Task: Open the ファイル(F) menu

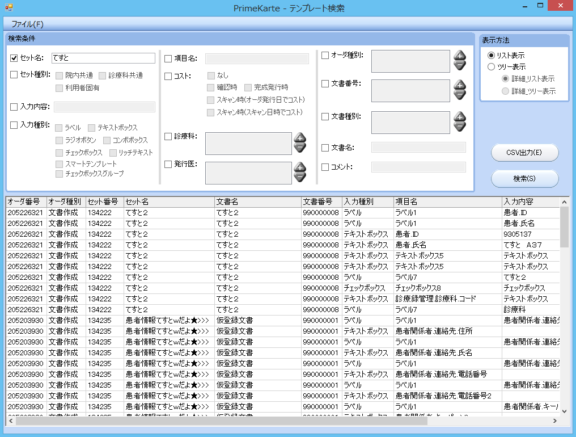Action: coord(28,24)
